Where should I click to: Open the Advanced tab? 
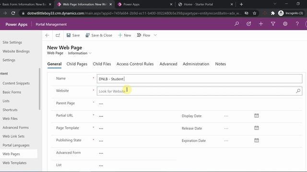(x=168, y=64)
